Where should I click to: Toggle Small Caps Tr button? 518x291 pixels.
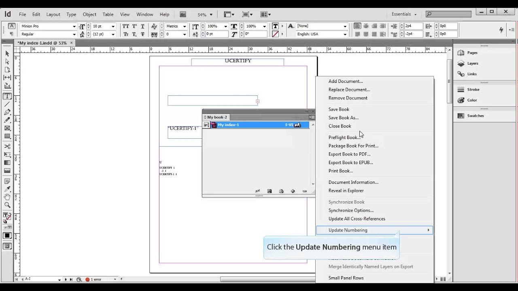[125, 34]
